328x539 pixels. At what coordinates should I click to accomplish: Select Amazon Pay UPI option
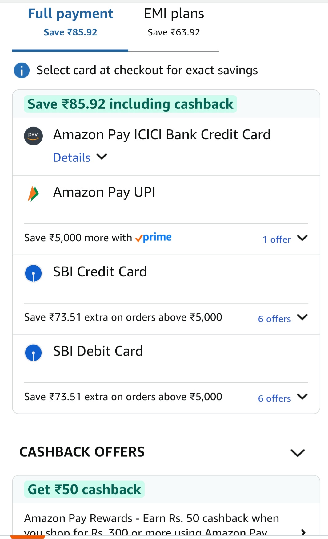point(104,193)
